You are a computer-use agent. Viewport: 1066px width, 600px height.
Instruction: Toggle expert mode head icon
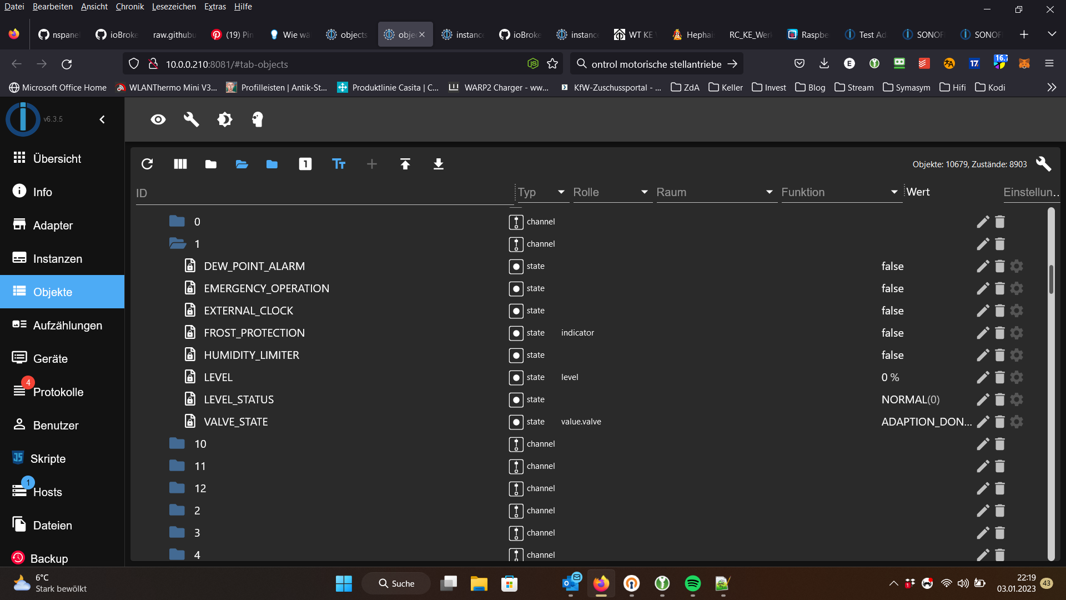pyautogui.click(x=258, y=119)
